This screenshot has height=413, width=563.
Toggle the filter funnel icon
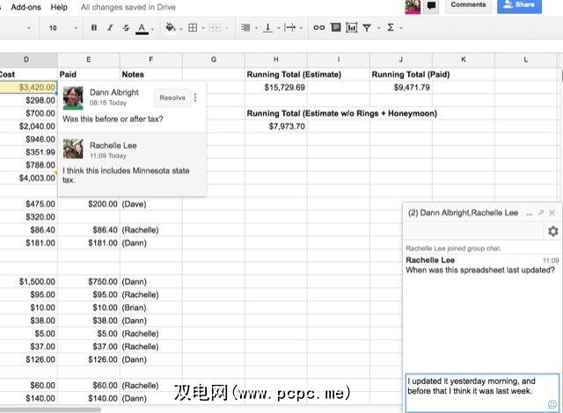click(367, 27)
